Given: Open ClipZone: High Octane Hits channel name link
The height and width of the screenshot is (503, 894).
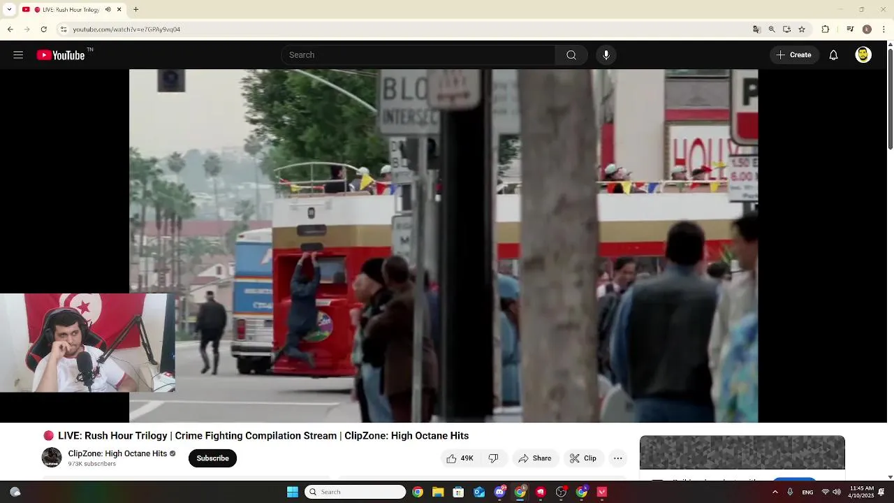Looking at the screenshot, I should pos(117,453).
